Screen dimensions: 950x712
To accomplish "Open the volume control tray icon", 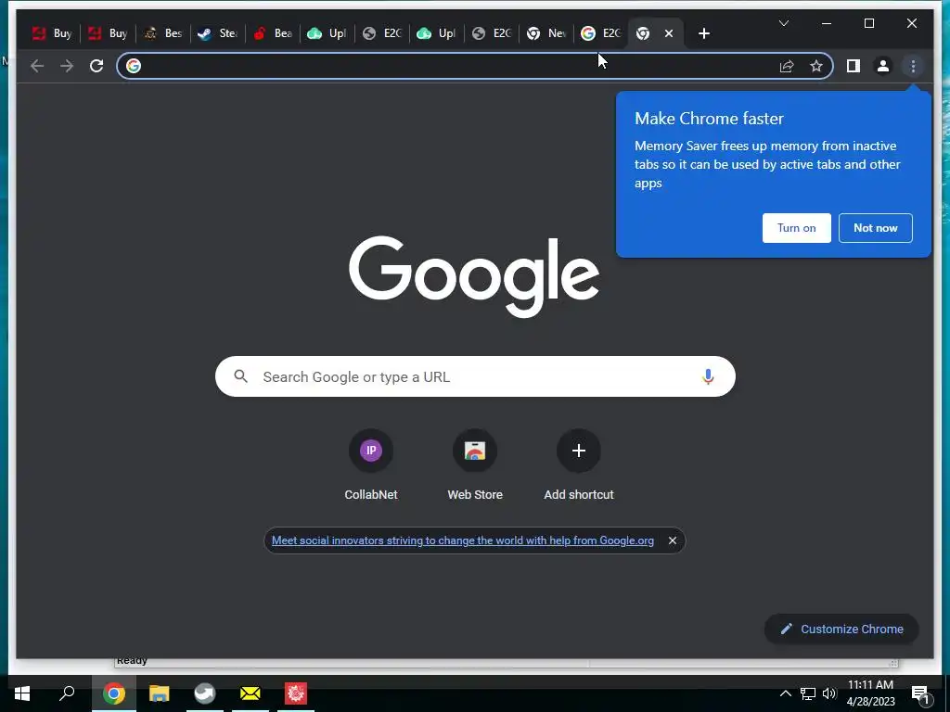I will [x=829, y=693].
